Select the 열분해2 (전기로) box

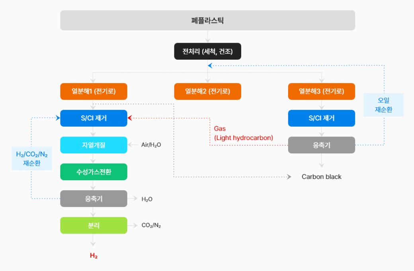pyautogui.click(x=207, y=91)
